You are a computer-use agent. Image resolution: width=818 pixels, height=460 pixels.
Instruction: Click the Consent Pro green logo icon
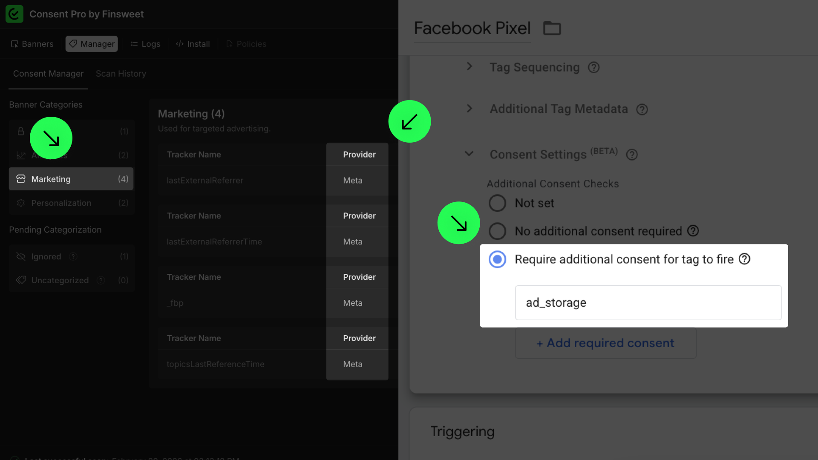click(x=14, y=14)
